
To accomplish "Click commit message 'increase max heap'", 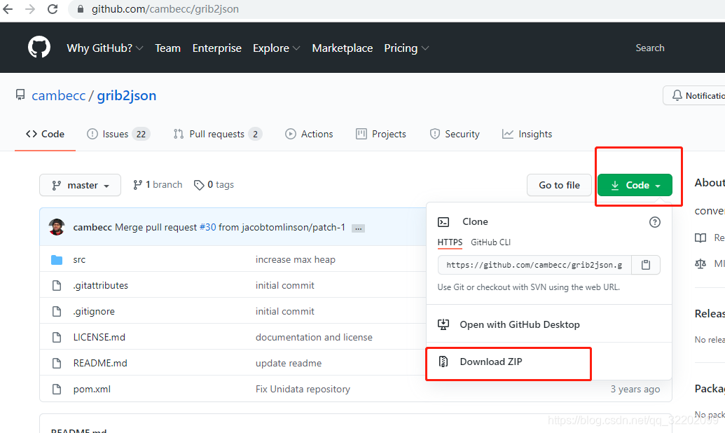I will (296, 259).
